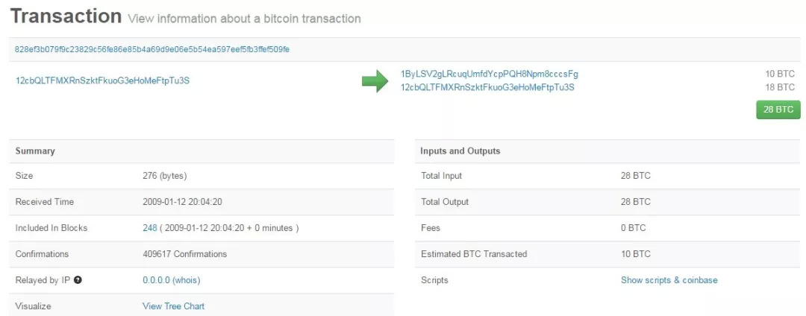Click the 276 (bytes) size value

[164, 176]
